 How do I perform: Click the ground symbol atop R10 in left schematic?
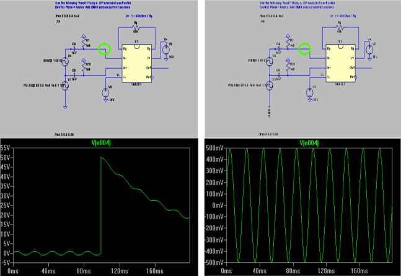(84, 60)
